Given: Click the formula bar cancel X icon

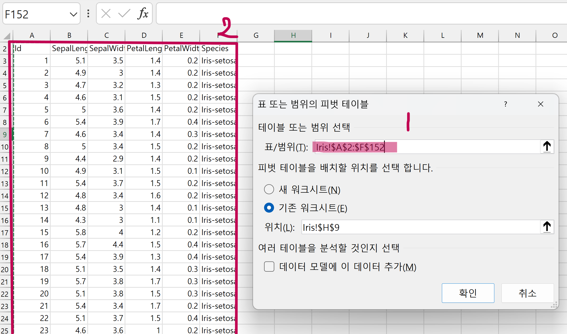Looking at the screenshot, I should (106, 14).
